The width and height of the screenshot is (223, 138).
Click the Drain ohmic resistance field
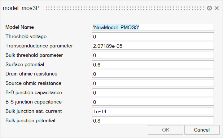pos(153,74)
